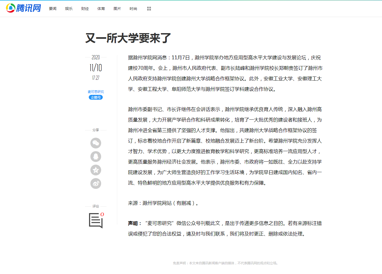Open the 要闻 news section
The height and width of the screenshot is (274, 382).
pos(53,9)
